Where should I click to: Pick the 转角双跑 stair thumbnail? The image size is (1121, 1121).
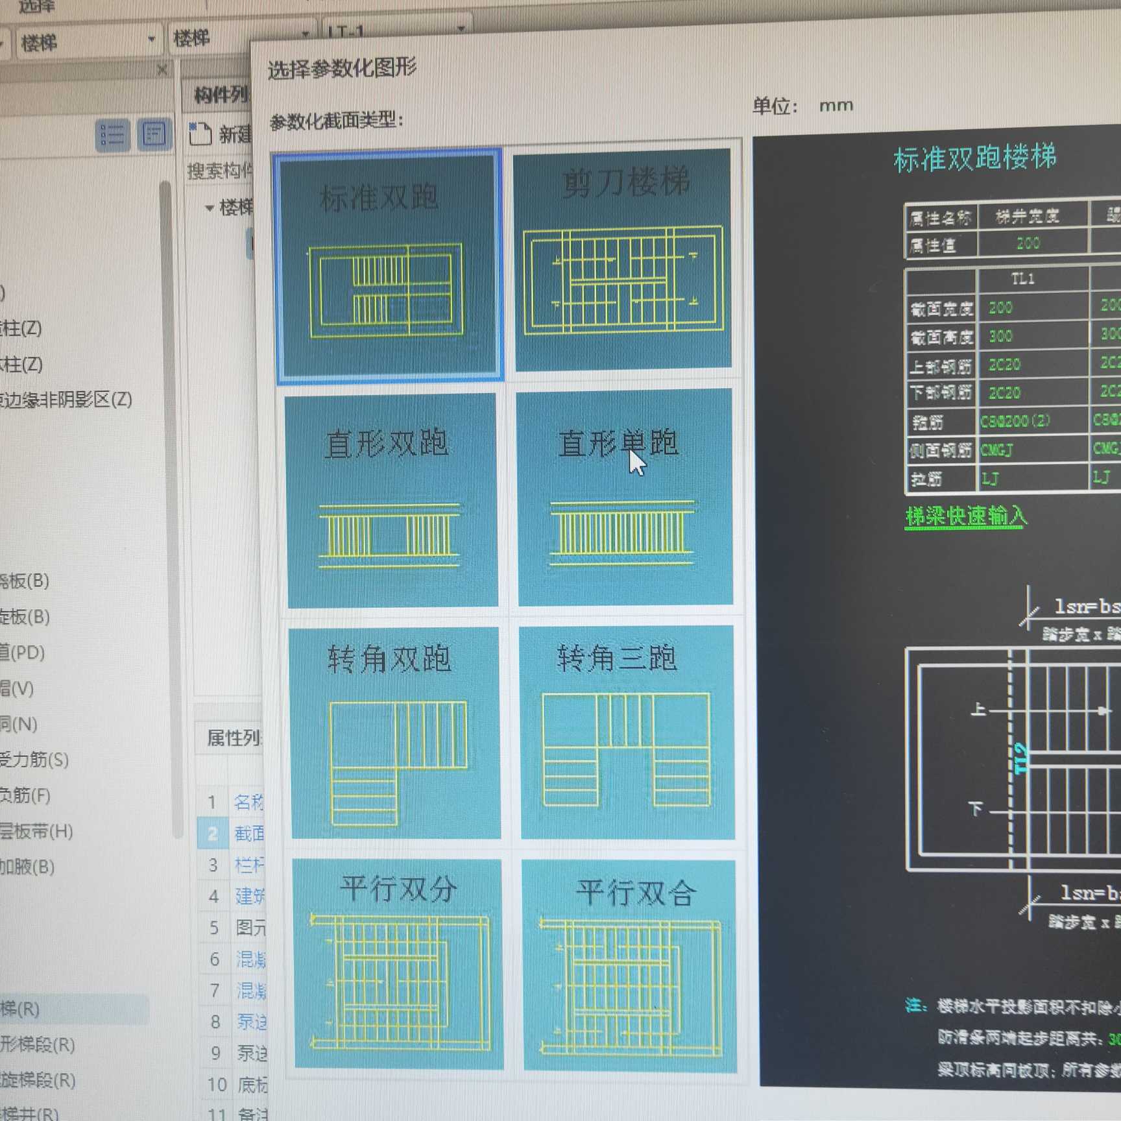point(395,732)
